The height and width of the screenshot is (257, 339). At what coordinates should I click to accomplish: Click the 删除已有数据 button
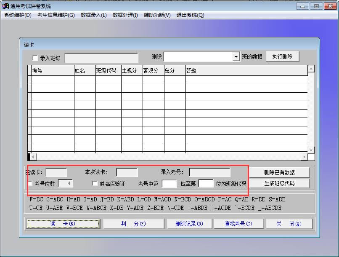coord(279,172)
